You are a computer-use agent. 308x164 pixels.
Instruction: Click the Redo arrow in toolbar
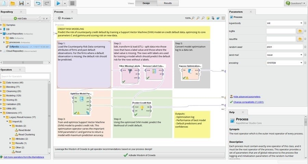pyautogui.click(x=47, y=3)
